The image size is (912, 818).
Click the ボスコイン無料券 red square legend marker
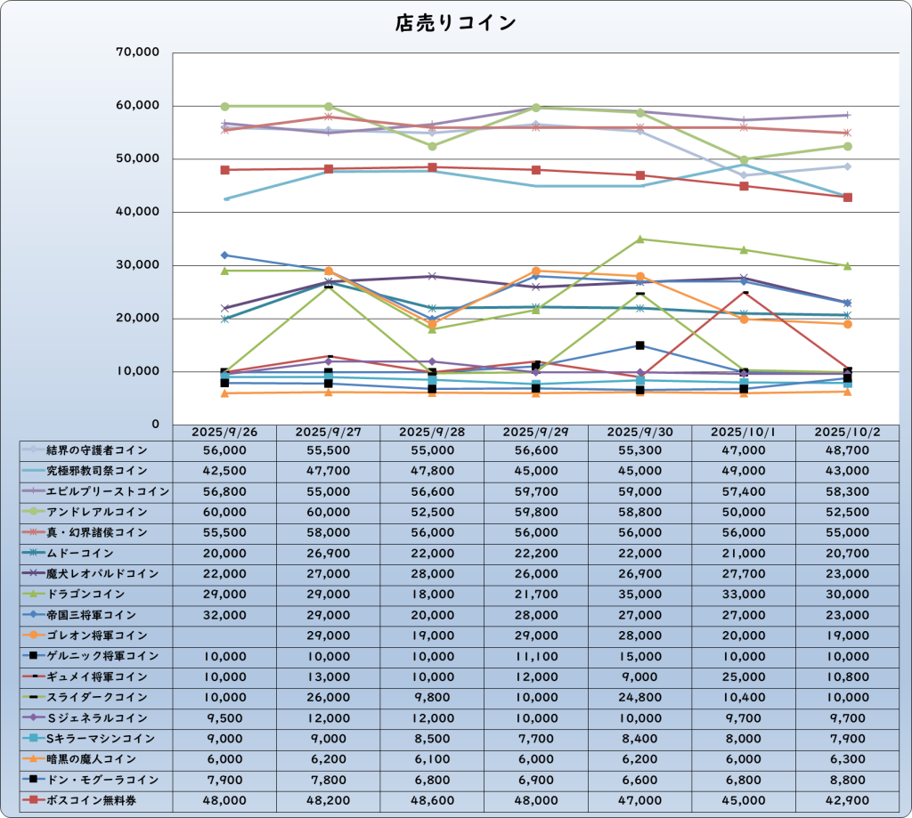[x=34, y=800]
